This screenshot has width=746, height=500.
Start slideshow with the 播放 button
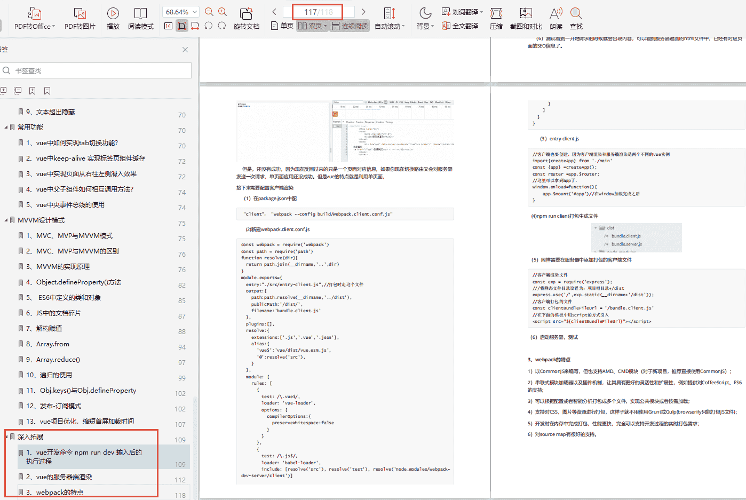(x=113, y=18)
